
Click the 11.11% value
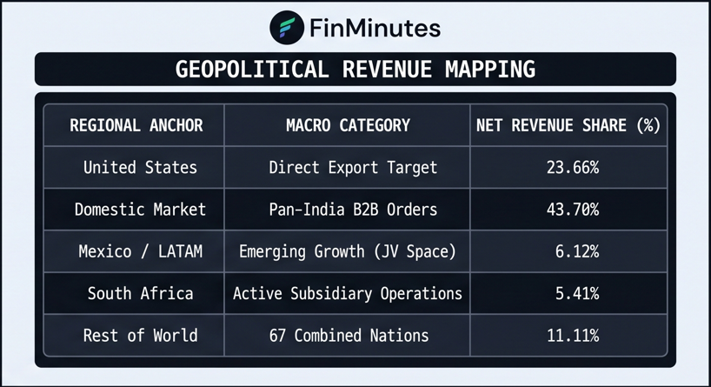coord(573,336)
